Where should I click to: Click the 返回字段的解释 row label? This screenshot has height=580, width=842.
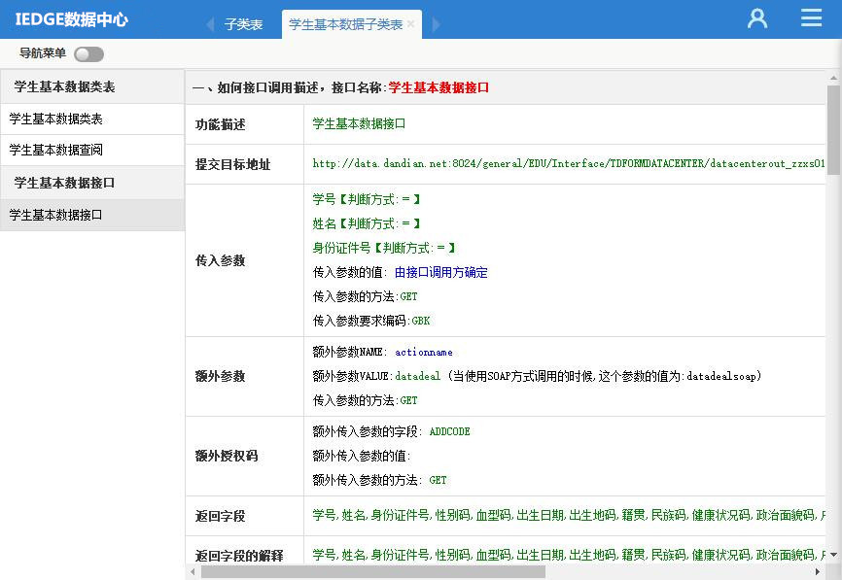(239, 556)
